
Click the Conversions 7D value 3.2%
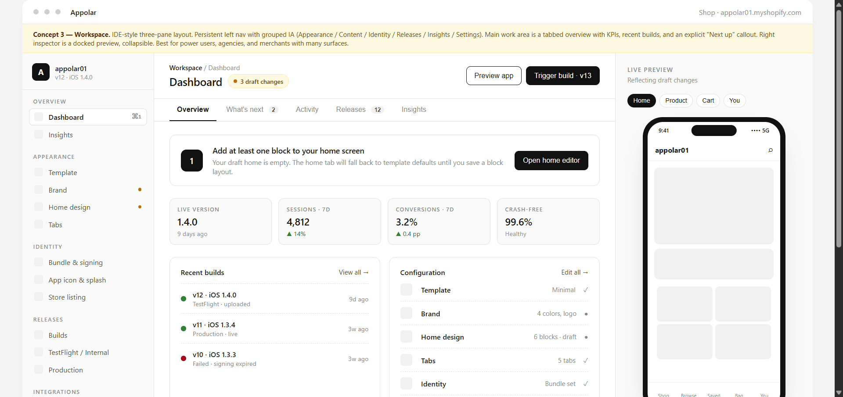pos(407,222)
